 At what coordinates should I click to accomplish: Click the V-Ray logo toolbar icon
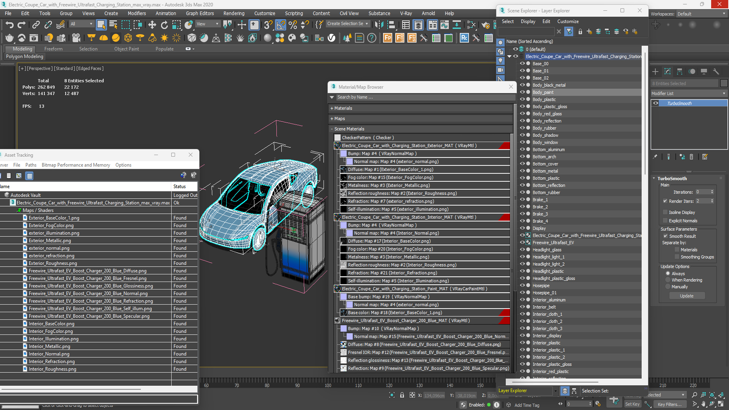[x=331, y=38]
